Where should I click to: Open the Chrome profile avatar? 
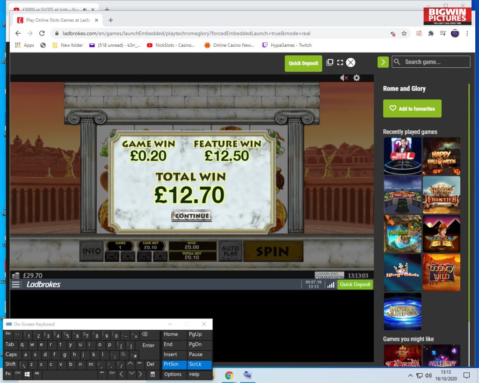click(455, 33)
